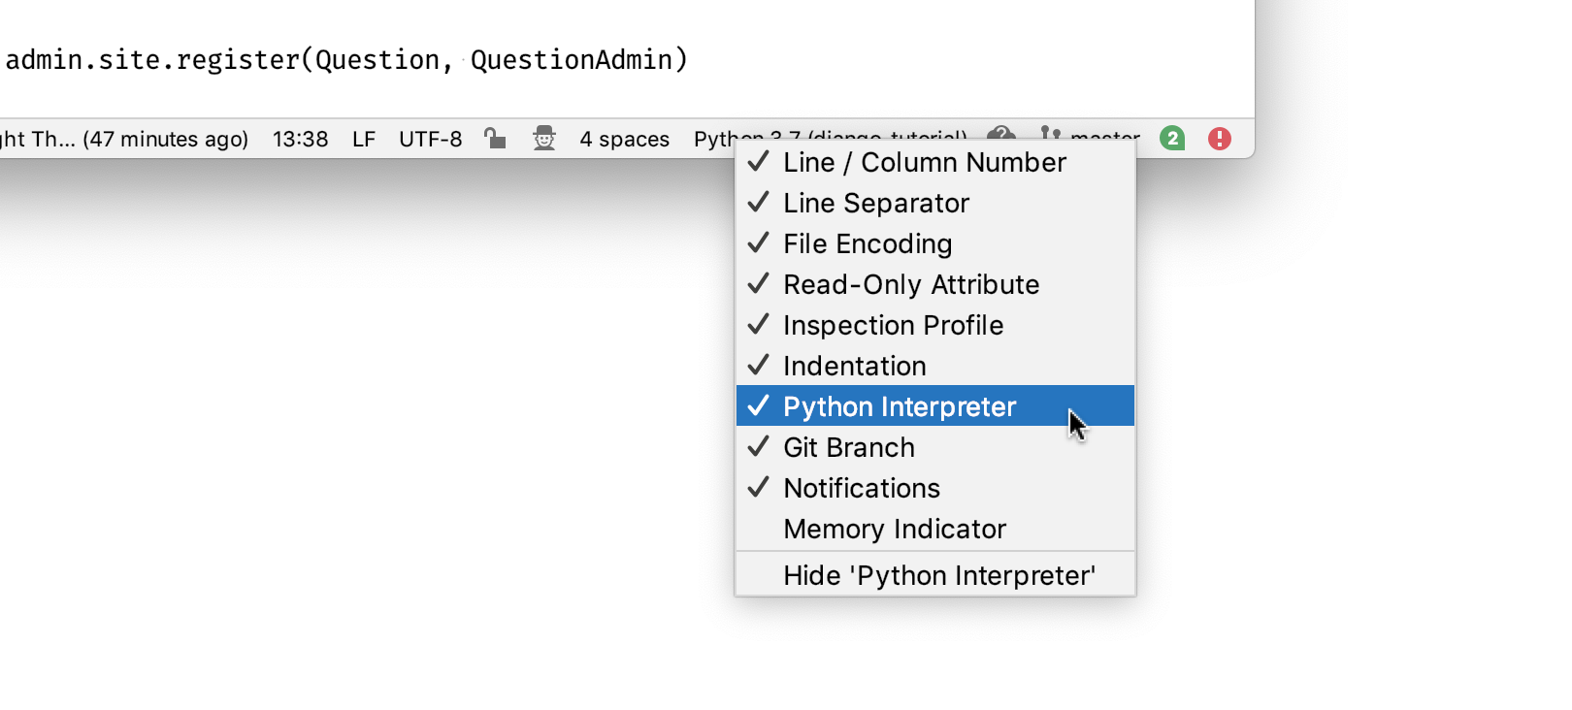Viewport: 1572px width, 710px height.
Task: Toggle Read-Only Attribute widget
Action: click(x=935, y=284)
